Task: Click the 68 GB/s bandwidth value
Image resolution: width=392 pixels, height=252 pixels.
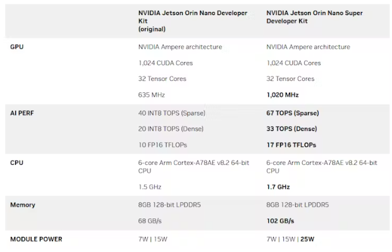Action: tap(150, 221)
